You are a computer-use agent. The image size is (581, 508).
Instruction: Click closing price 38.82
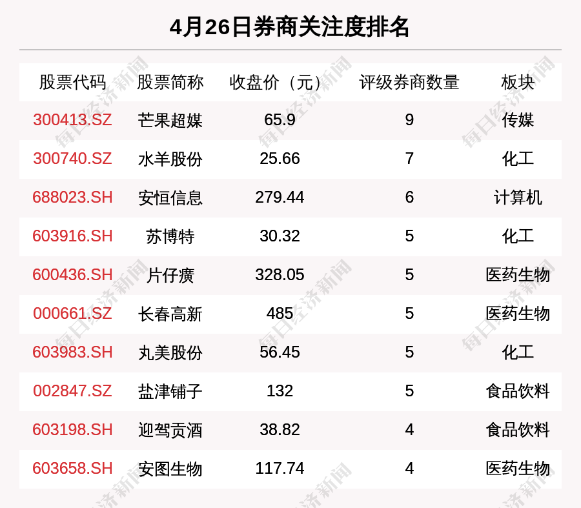[x=280, y=430]
